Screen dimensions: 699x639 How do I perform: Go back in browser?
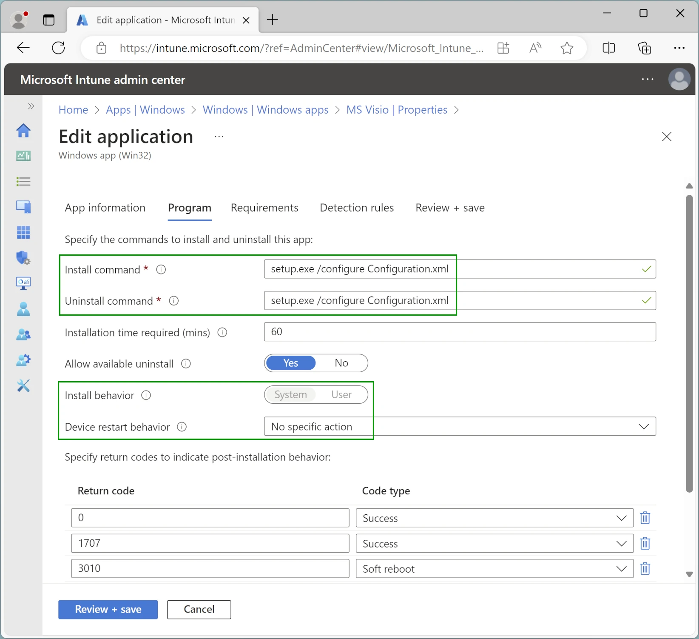click(23, 48)
